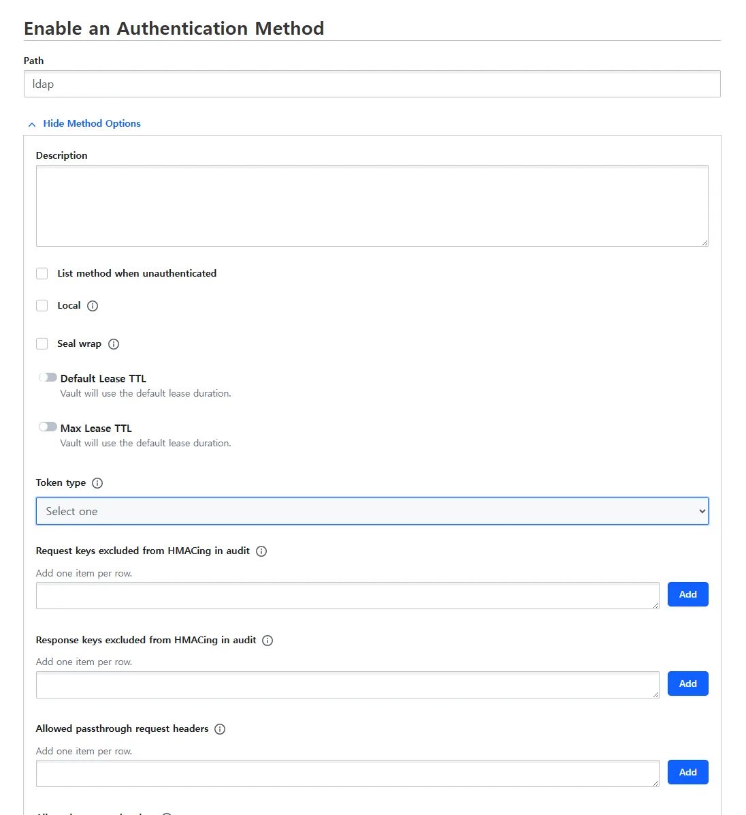Click into the Description text area
The width and height of the screenshot is (746, 815).
372,206
